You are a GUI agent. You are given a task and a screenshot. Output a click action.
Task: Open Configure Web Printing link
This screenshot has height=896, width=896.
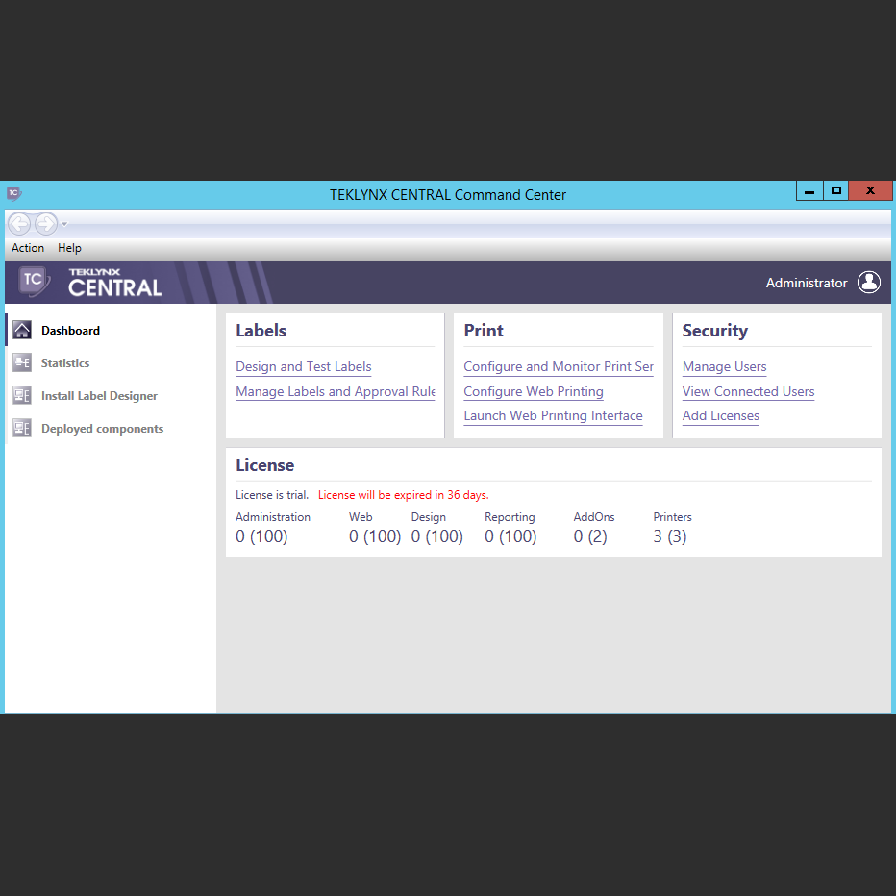(x=534, y=392)
